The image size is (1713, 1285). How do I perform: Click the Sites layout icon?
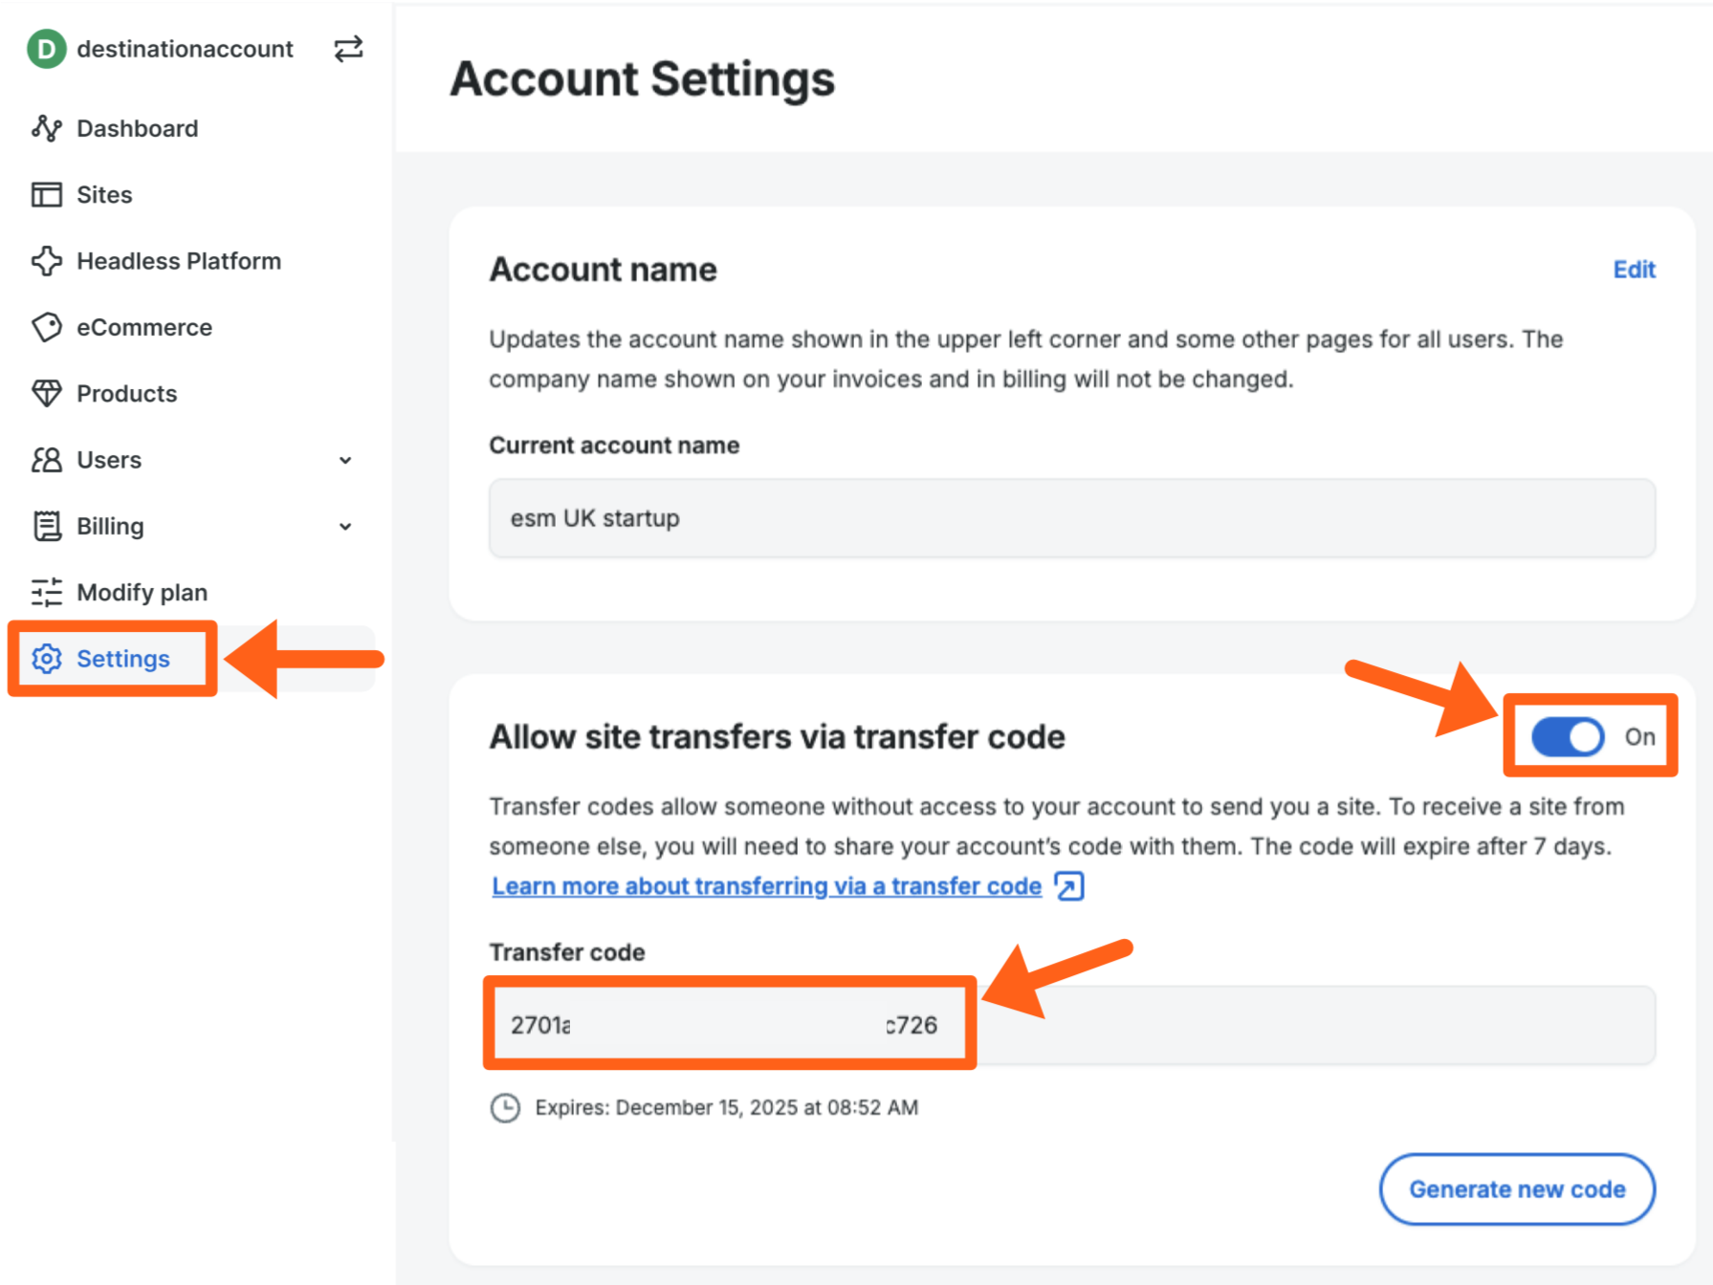tap(46, 195)
